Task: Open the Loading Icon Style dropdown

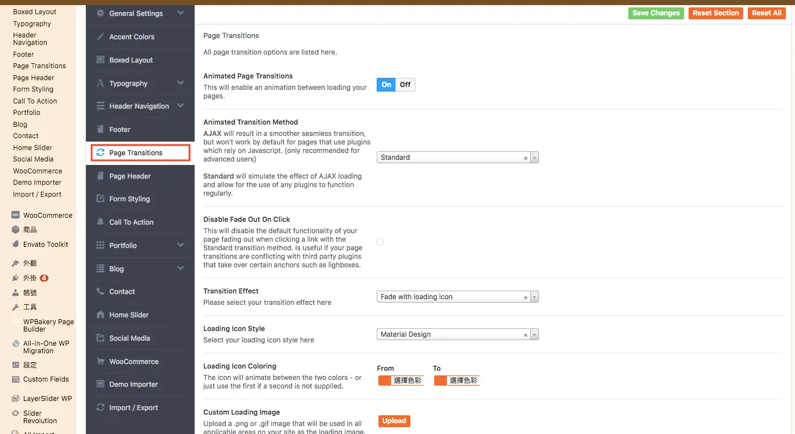Action: click(x=458, y=334)
